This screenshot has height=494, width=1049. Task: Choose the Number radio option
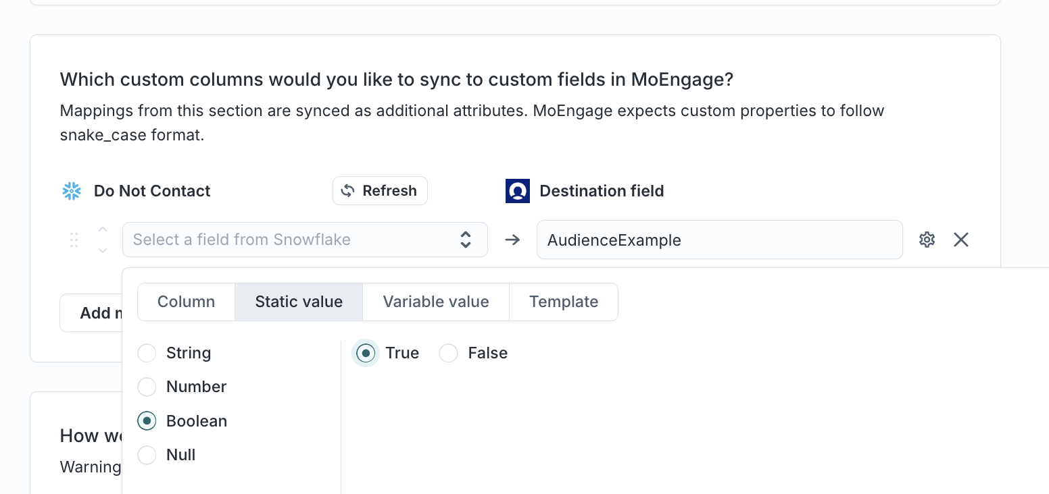pyautogui.click(x=147, y=387)
